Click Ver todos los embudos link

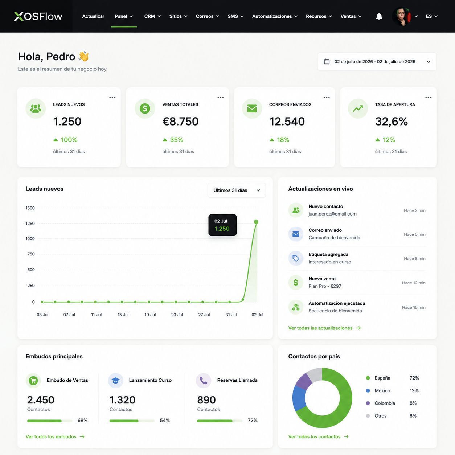coord(55,437)
